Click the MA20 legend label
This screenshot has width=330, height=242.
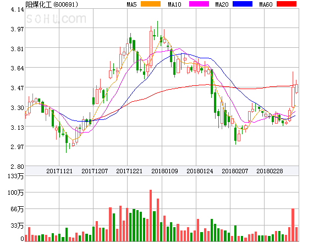pyautogui.click(x=222, y=4)
